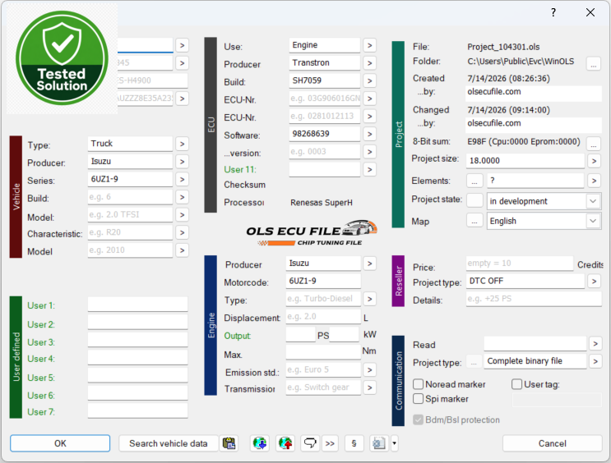Open the small dropdown arrow next to document icon
Image resolution: width=611 pixels, height=463 pixels.
pyautogui.click(x=394, y=443)
